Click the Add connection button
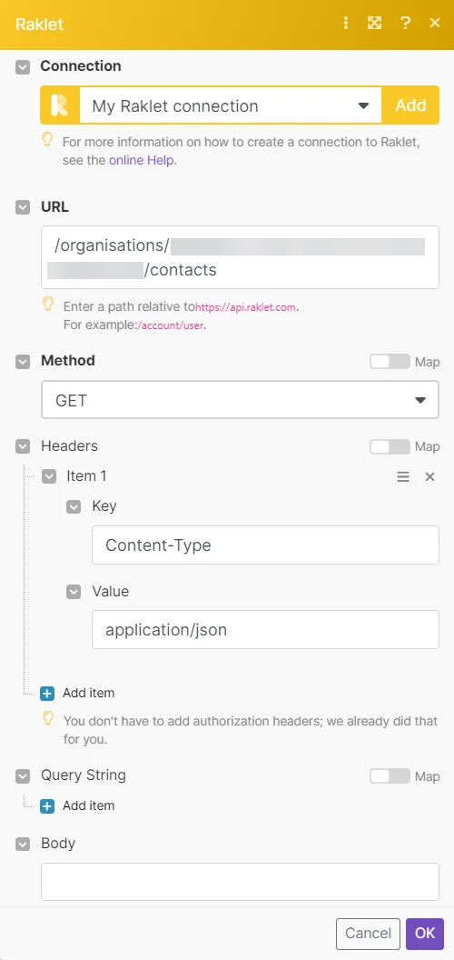This screenshot has width=454, height=960. tap(410, 105)
